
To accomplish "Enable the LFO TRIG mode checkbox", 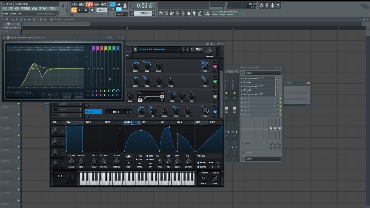I will click(x=137, y=156).
